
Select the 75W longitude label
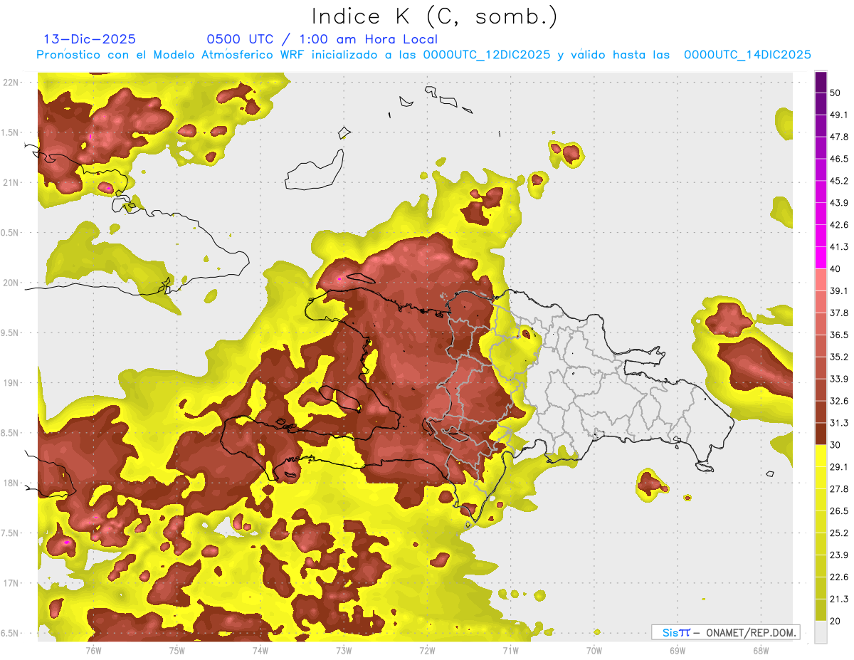click(x=177, y=650)
